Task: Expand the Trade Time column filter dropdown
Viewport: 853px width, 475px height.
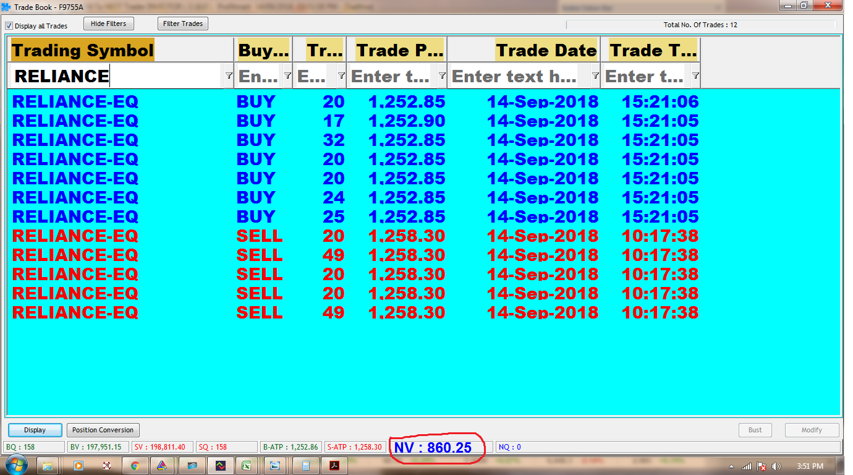Action: click(695, 75)
